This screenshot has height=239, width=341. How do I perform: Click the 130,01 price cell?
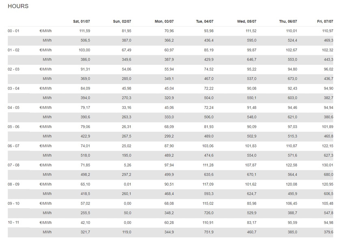327,165
